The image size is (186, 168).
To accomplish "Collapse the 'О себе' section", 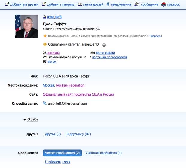I will [31, 119].
